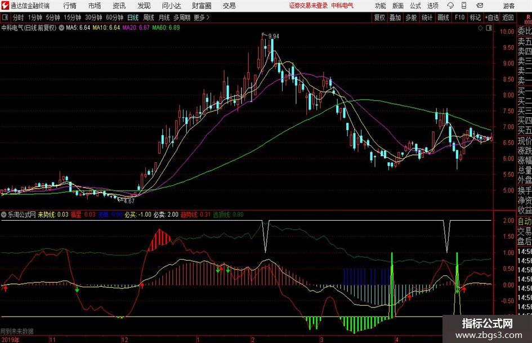532x343 pixels.
Task: Click the 4.67 low price label
Action: (x=129, y=201)
